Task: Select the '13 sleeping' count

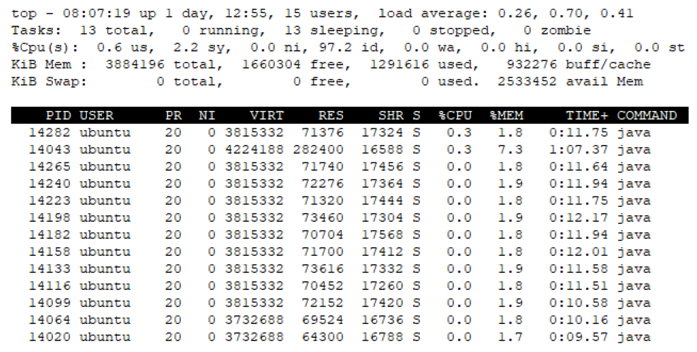Action: click(x=335, y=31)
